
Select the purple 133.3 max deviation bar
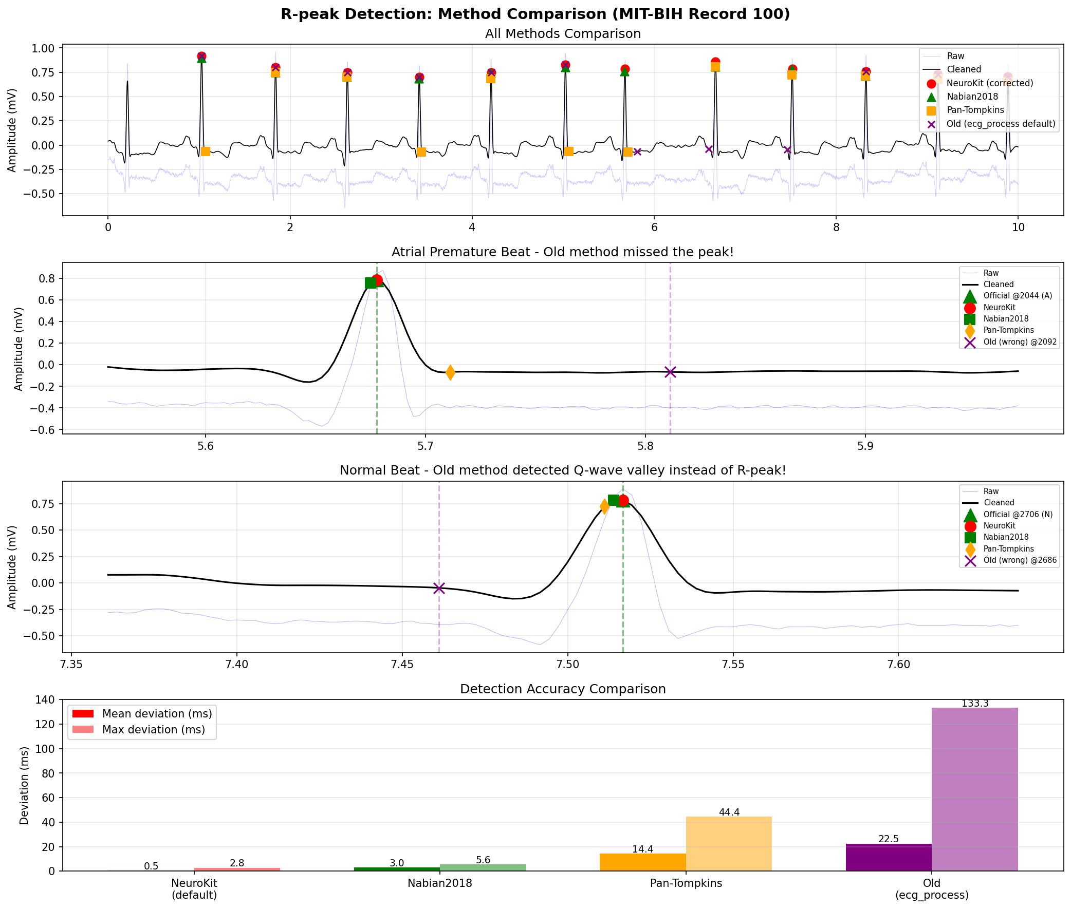[x=974, y=789]
